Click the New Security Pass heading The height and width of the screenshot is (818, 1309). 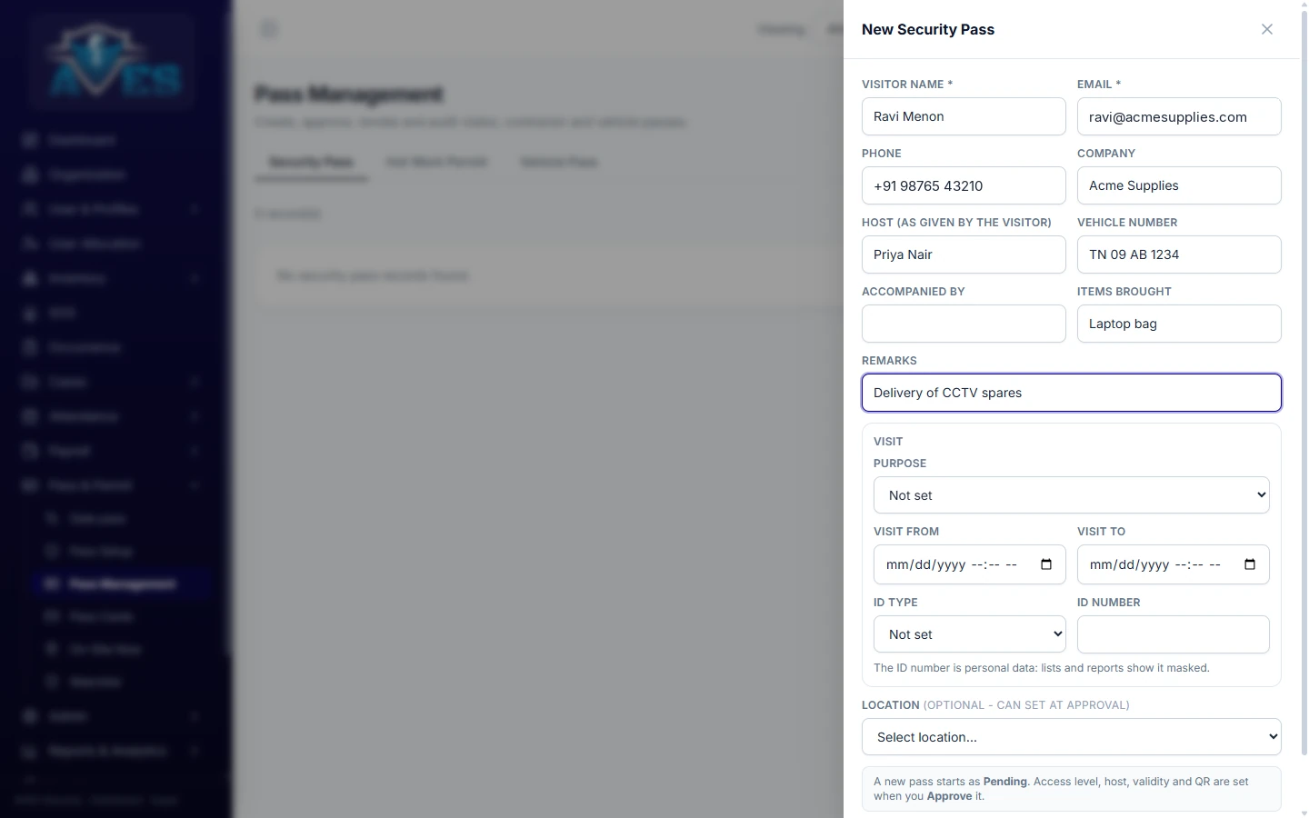click(928, 29)
